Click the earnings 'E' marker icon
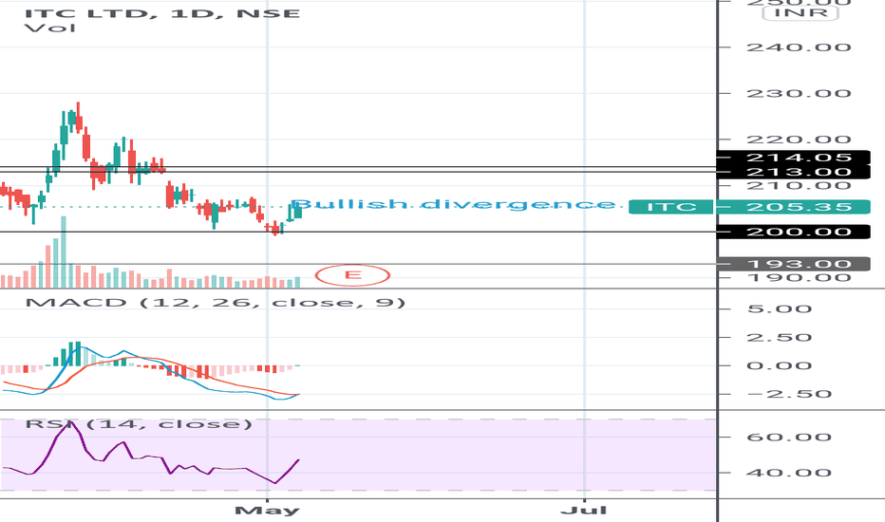Image resolution: width=885 pixels, height=522 pixels. pos(352,275)
